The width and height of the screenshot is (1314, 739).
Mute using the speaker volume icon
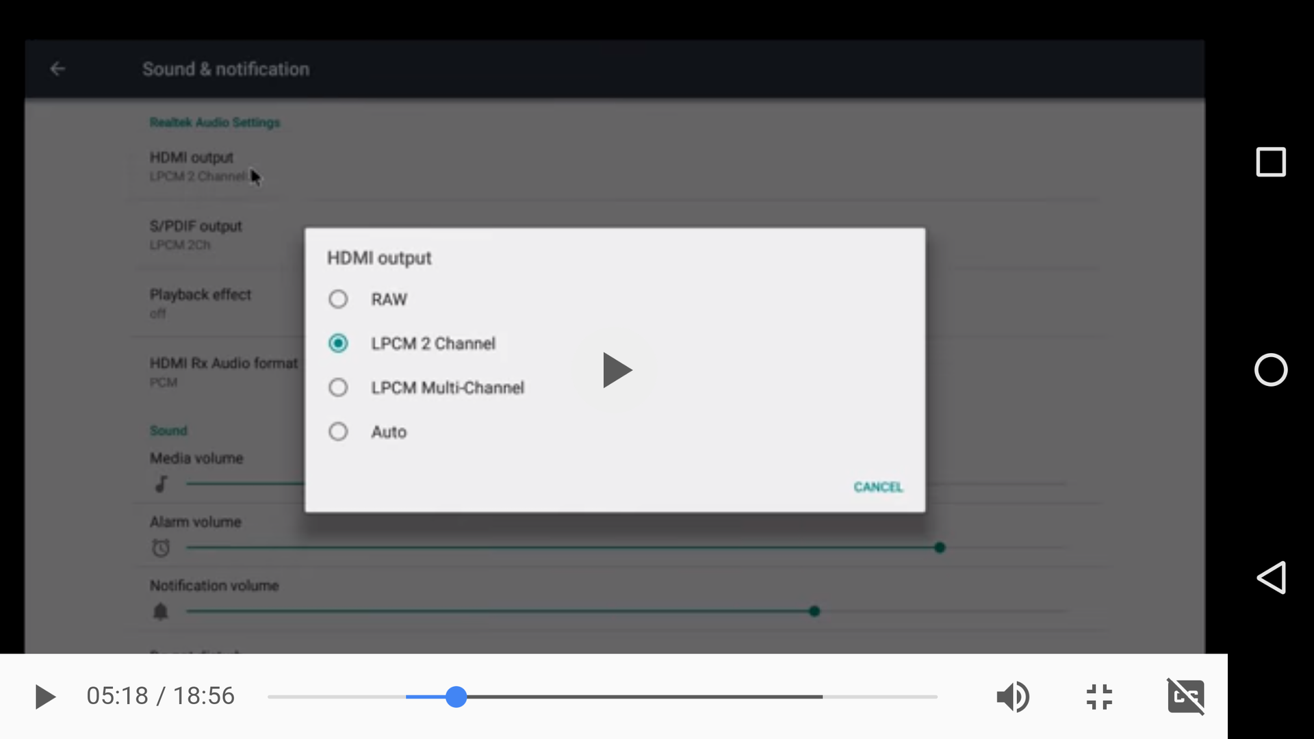tap(1012, 697)
